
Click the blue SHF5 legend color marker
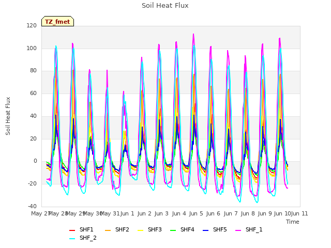point(205,230)
